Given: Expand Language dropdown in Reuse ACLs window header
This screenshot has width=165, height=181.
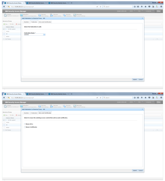Looking at the screenshot, I should (x=149, y=102).
